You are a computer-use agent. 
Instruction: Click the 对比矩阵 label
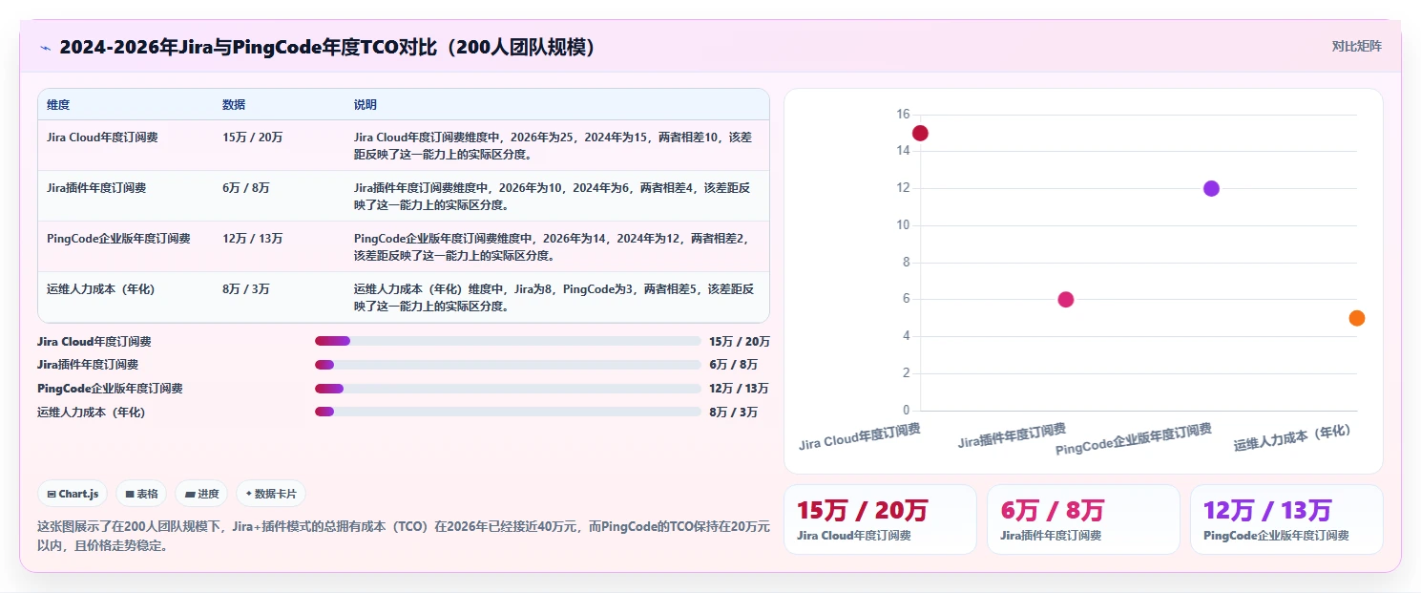[x=1356, y=46]
